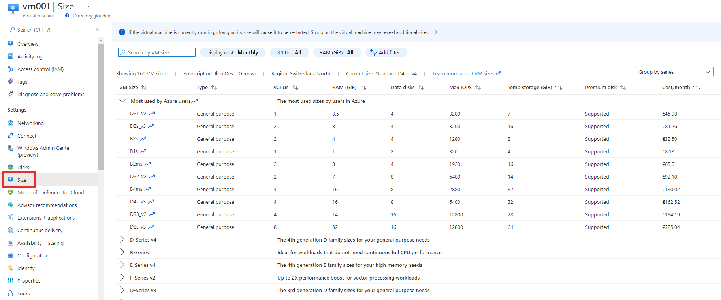Open the Tags menu item
The height and width of the screenshot is (300, 721).
(49, 82)
